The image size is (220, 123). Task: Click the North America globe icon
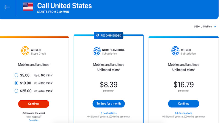pyautogui.click(x=97, y=51)
